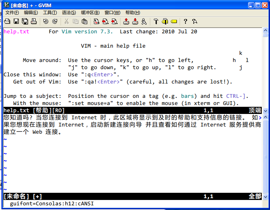Click the Cut scissors icon

click(66, 22)
